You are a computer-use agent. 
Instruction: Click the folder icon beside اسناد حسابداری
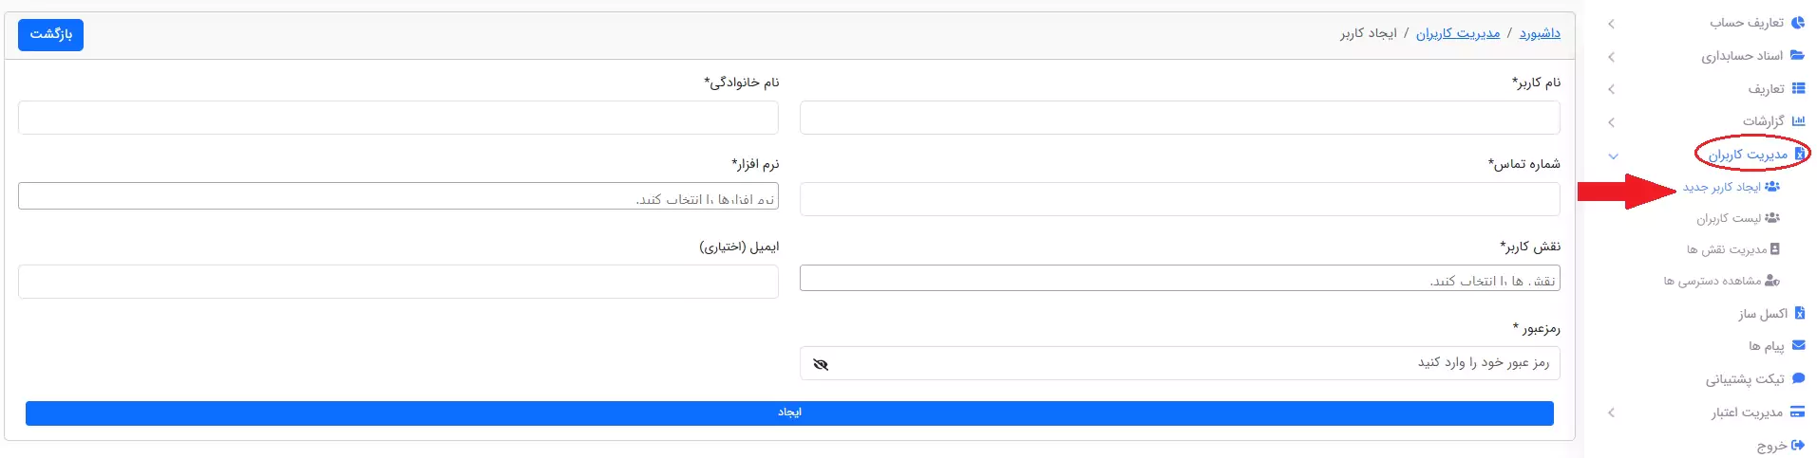coord(1797,56)
